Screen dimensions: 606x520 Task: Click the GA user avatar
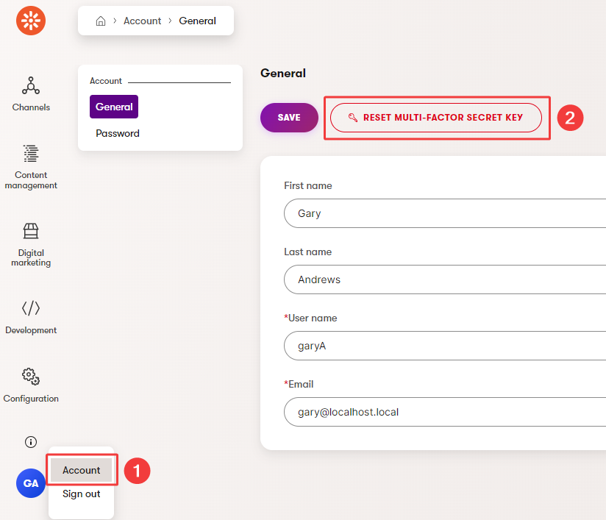31,483
